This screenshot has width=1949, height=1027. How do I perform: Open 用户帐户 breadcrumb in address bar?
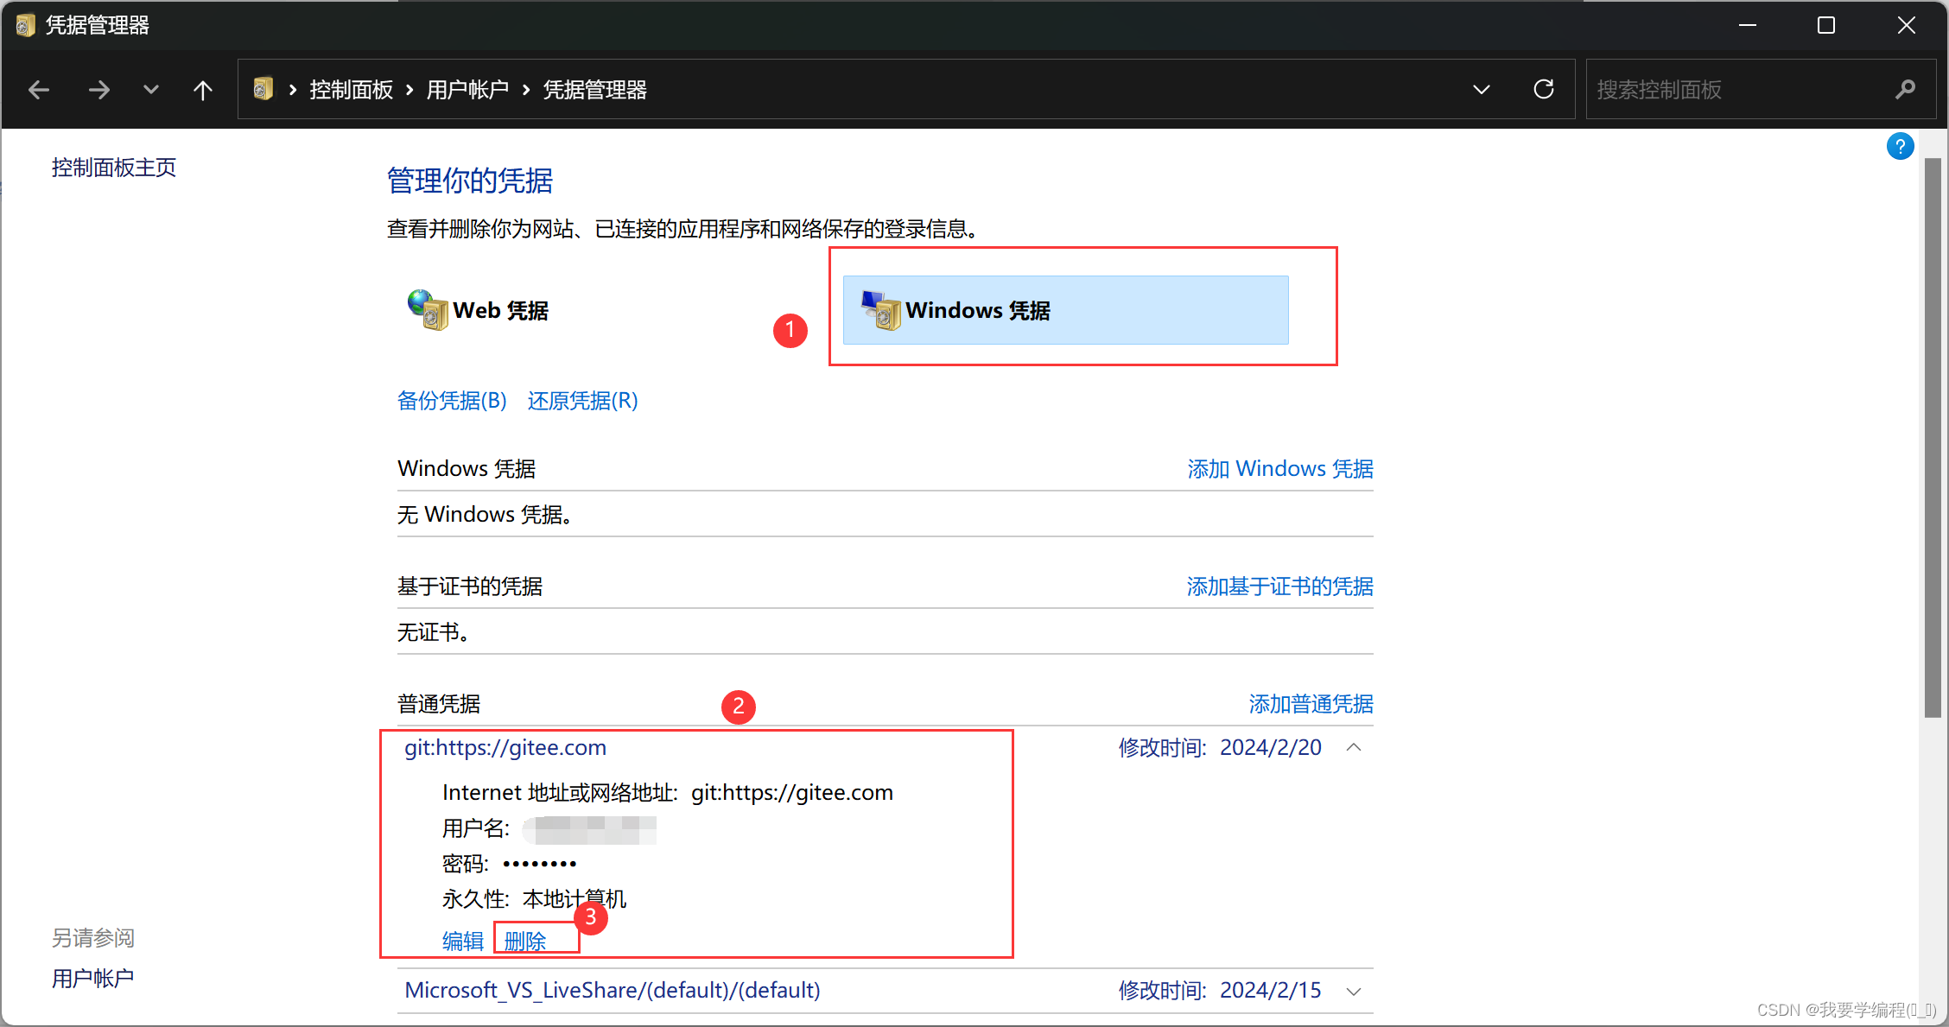click(x=467, y=90)
